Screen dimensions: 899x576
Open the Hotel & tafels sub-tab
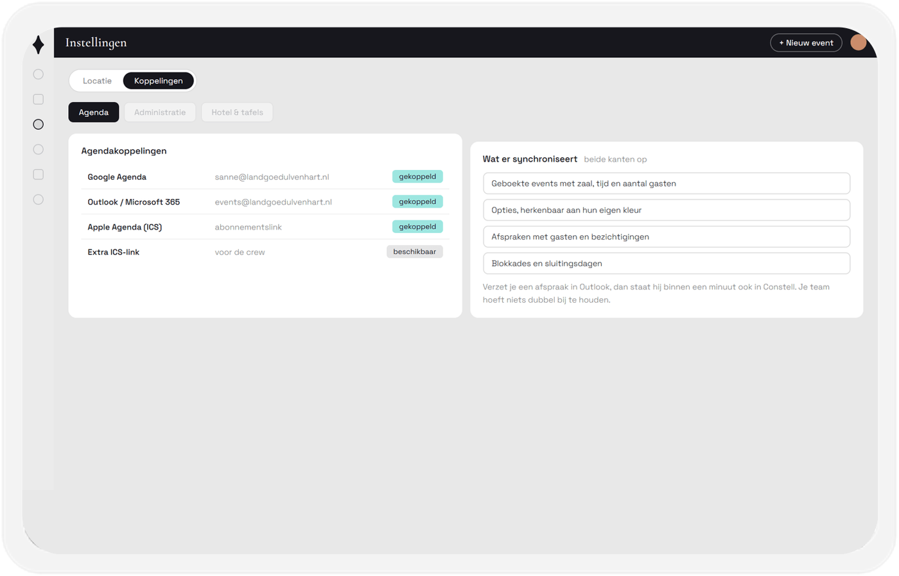point(237,112)
